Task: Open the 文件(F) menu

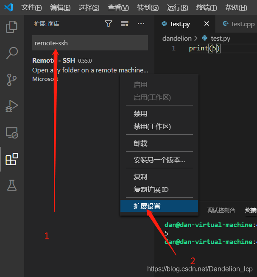Action: click(31, 8)
